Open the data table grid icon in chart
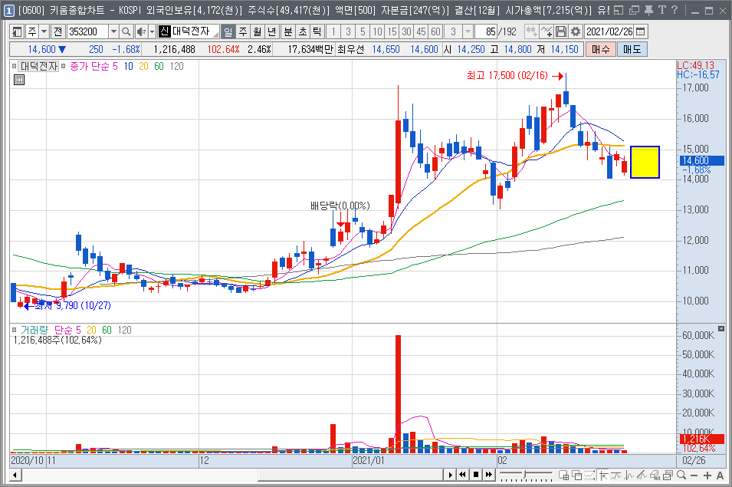The width and height of the screenshot is (732, 487). tap(19, 80)
